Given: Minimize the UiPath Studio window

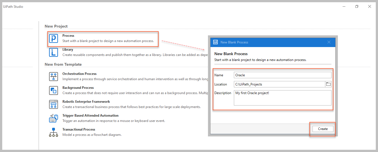Looking at the screenshot, I should (344, 7).
